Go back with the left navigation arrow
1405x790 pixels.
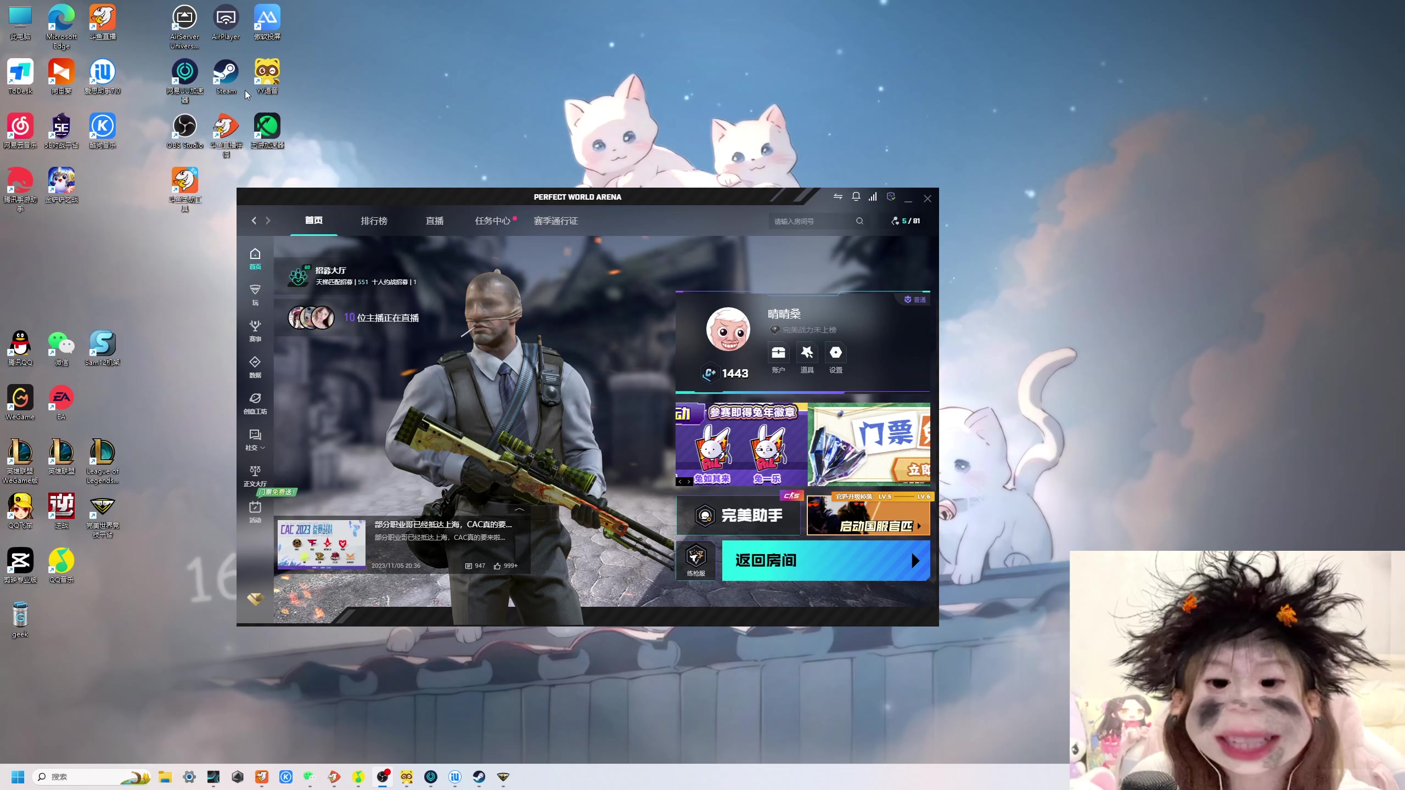(254, 221)
